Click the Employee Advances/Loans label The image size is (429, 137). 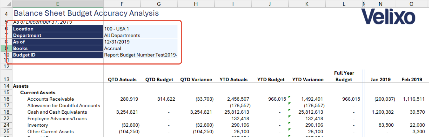pyautogui.click(x=57, y=118)
